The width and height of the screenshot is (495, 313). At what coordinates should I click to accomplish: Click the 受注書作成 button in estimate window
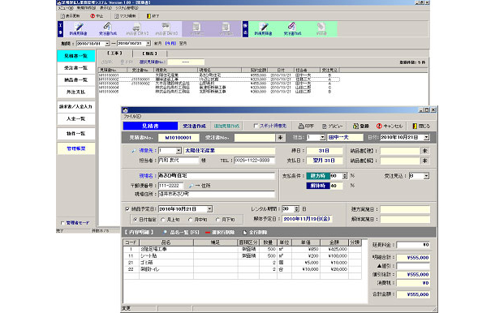coord(194,126)
